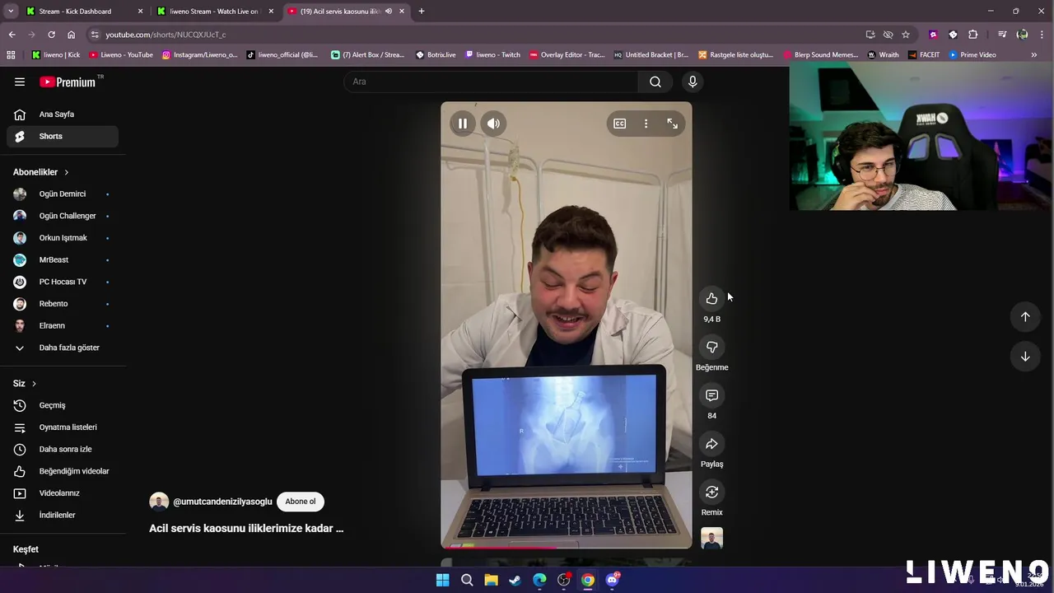This screenshot has height=593, width=1054.
Task: Start voice search with microphone
Action: [693, 82]
